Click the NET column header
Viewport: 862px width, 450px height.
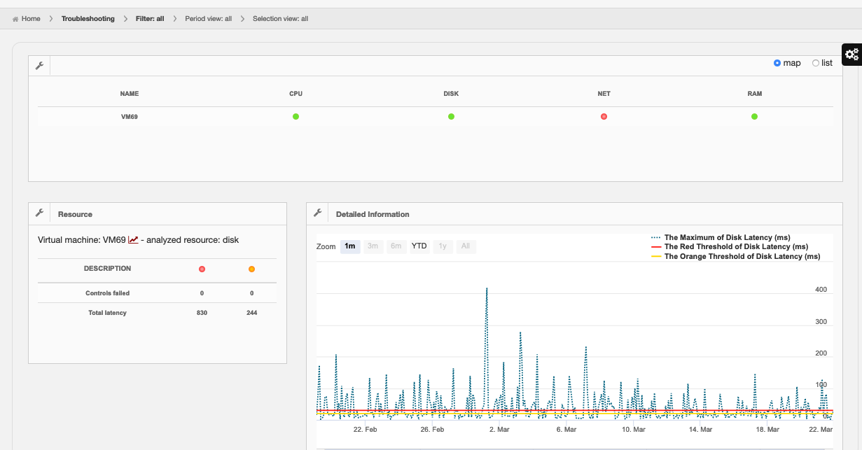pyautogui.click(x=604, y=94)
